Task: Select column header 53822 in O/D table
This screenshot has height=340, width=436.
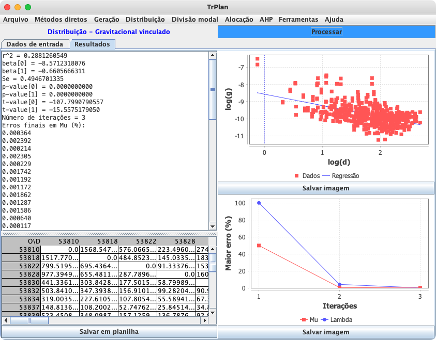Action: click(138, 241)
